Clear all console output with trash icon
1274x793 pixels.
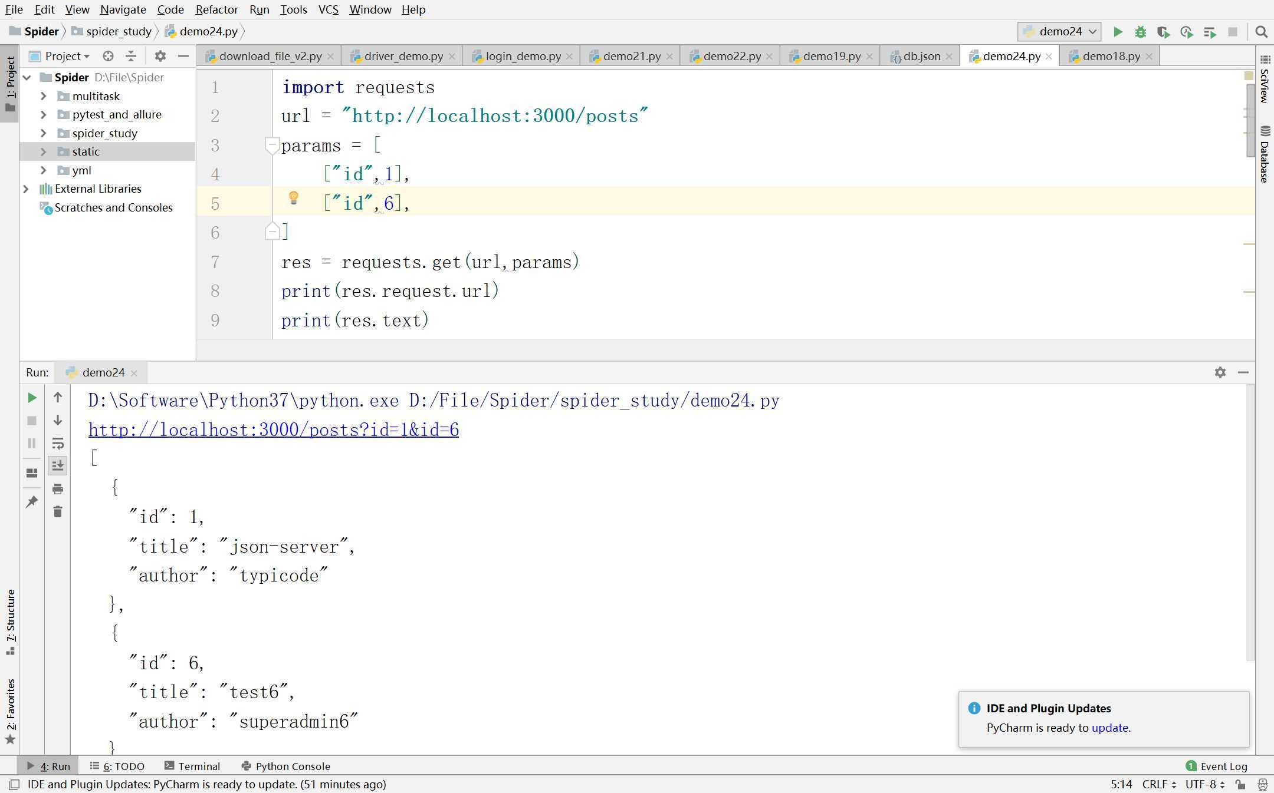pos(58,511)
